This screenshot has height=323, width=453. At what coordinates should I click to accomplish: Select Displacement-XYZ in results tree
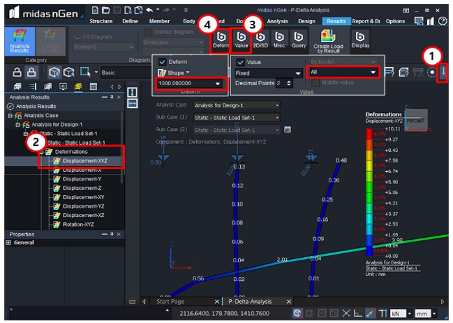(85, 160)
